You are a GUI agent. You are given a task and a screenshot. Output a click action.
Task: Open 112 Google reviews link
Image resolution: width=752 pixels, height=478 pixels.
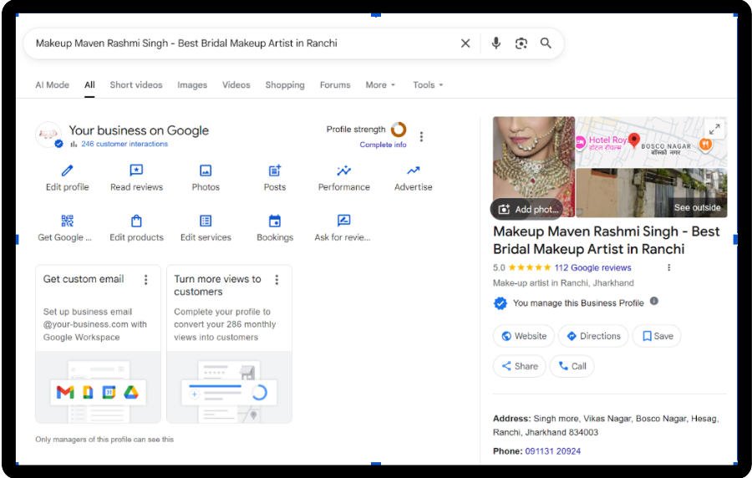(592, 268)
